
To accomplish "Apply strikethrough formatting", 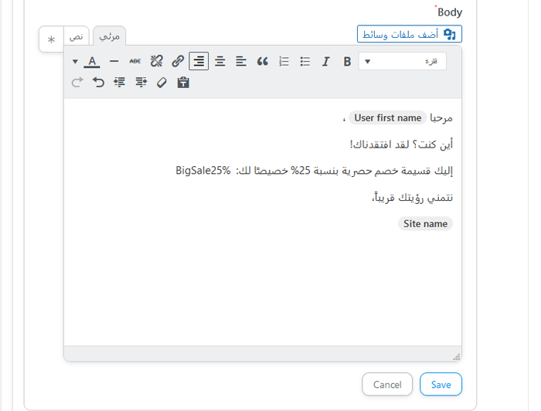I will pyautogui.click(x=135, y=61).
